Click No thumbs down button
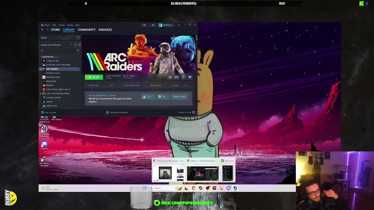 point(162,97)
